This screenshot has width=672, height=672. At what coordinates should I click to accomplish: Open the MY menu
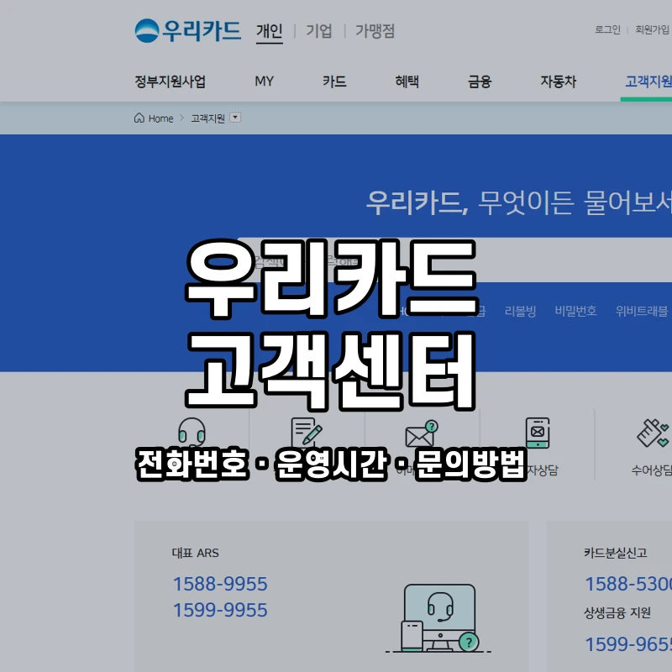264,81
